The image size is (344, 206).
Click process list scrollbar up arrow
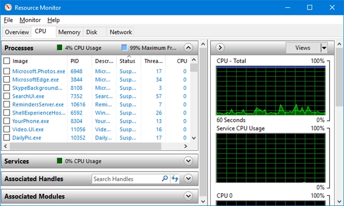pyautogui.click(x=194, y=59)
